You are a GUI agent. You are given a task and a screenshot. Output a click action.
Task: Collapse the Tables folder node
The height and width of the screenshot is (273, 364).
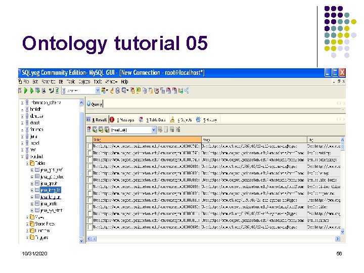click(27, 163)
